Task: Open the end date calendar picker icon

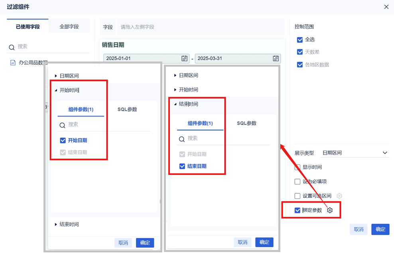Action: click(x=276, y=58)
